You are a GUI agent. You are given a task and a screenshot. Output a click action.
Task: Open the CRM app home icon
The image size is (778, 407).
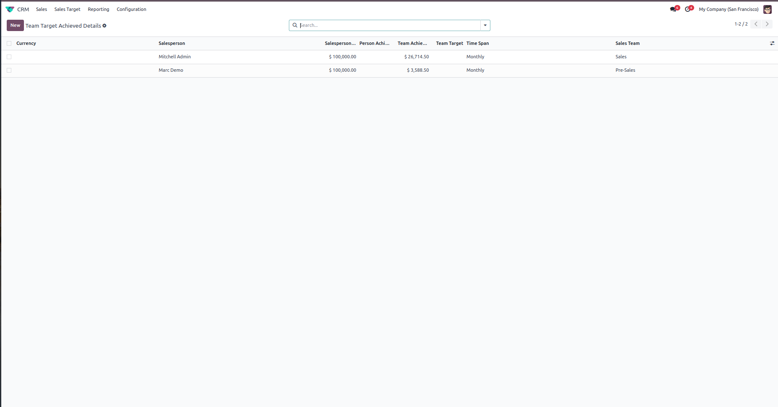pos(10,9)
